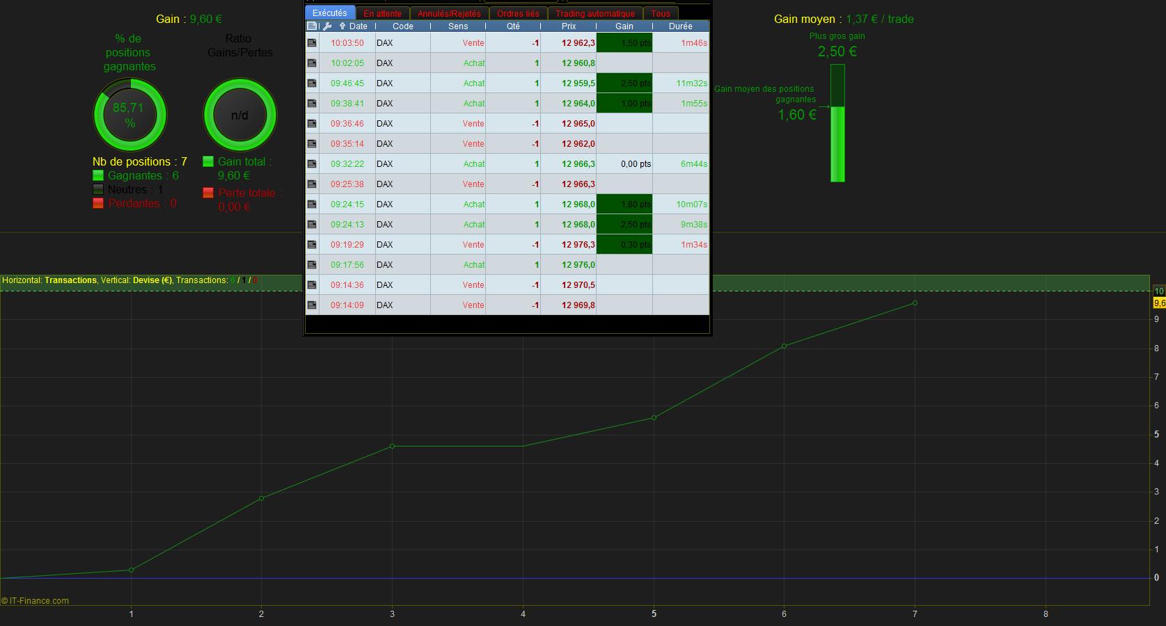
Task: Open order detail icon for the 09:14:36 row
Action: pos(312,285)
